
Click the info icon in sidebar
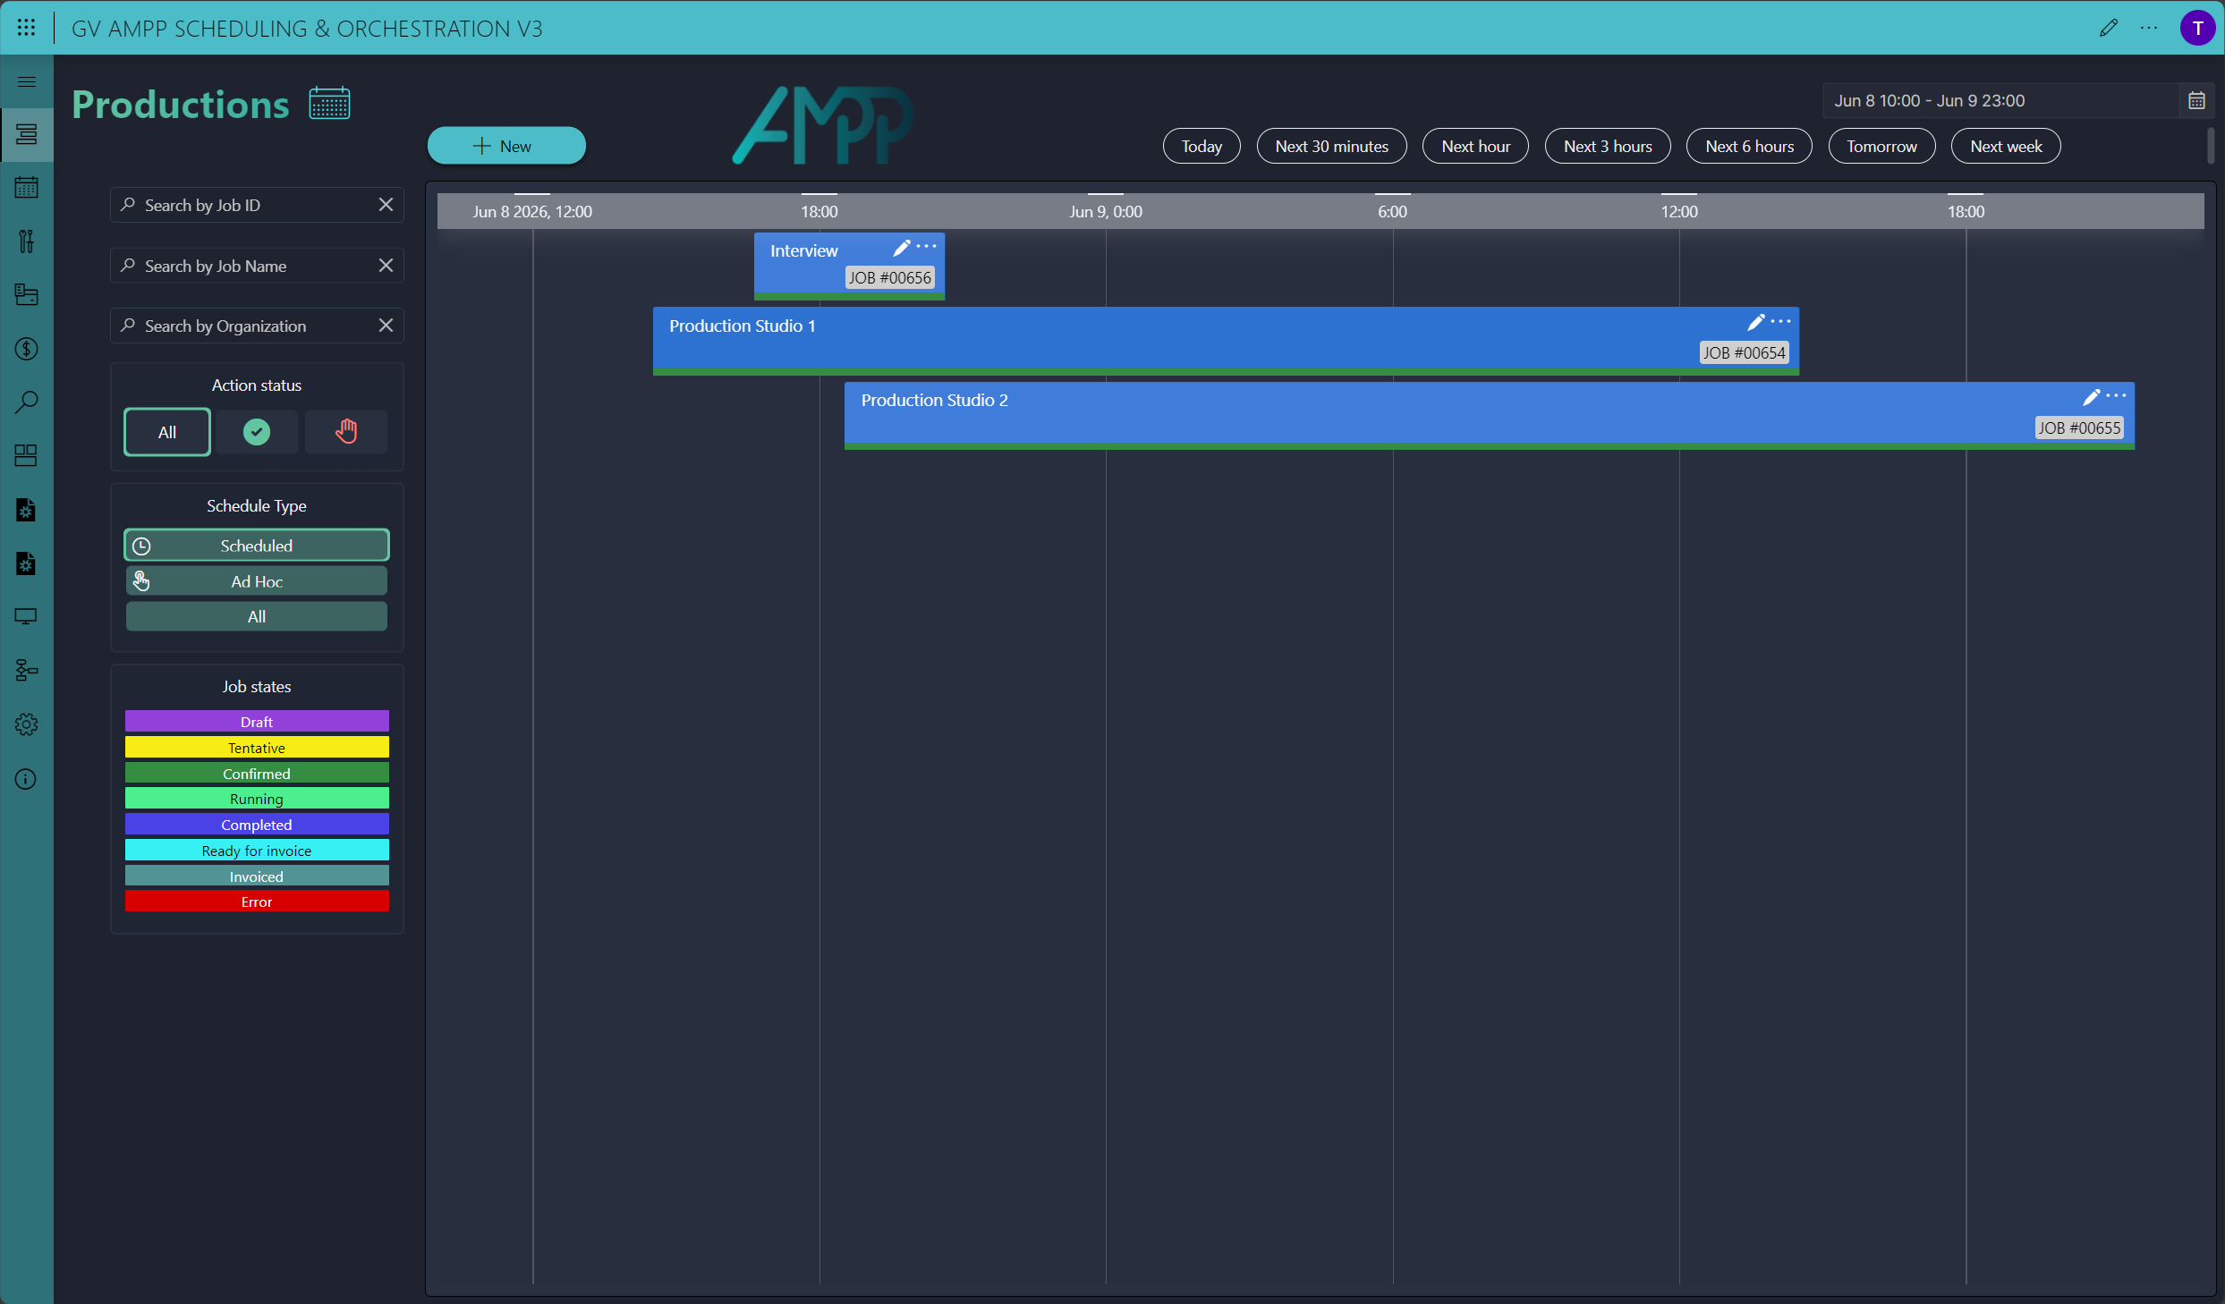[x=26, y=779]
